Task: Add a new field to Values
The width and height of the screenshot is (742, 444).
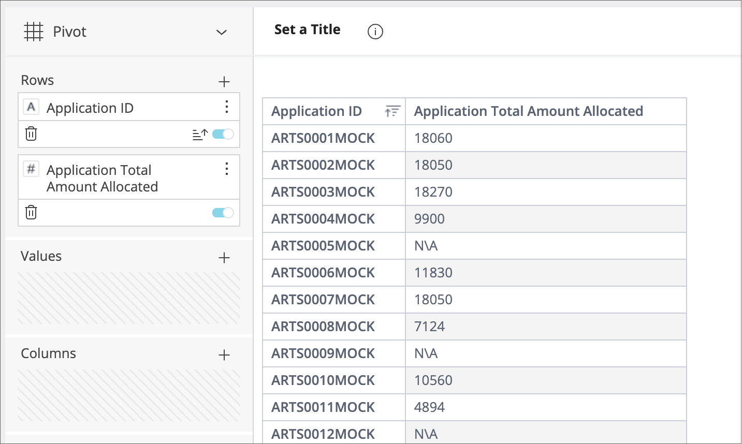Action: pos(224,258)
